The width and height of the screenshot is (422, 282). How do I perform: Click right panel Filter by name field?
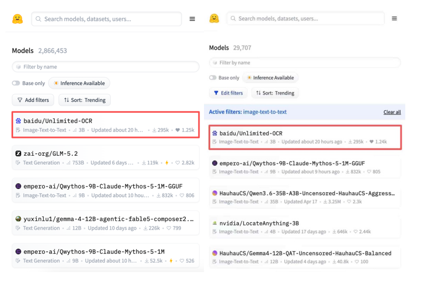click(305, 62)
